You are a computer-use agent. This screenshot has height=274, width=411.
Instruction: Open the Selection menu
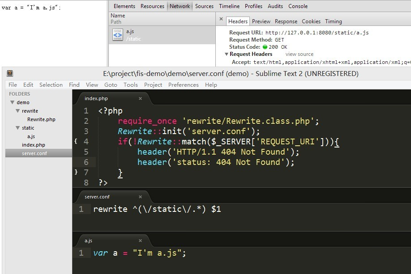51,85
